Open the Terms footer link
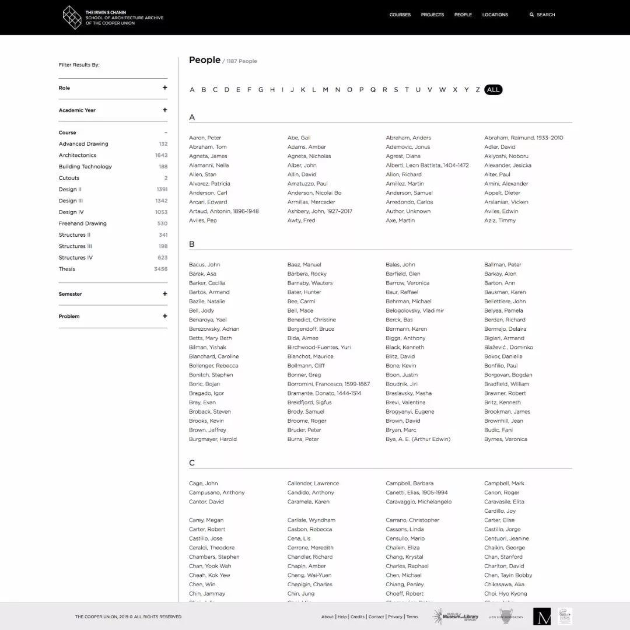Viewport: 630px width, 630px height. tap(412, 617)
